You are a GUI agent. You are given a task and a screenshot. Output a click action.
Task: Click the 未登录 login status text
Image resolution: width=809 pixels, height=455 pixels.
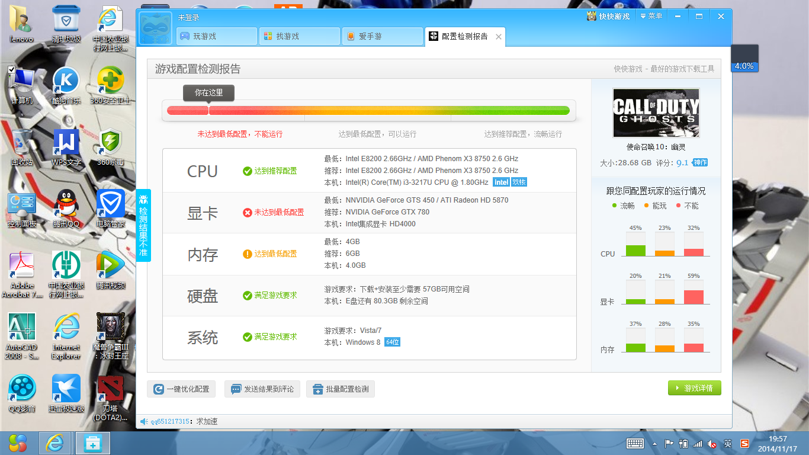pyautogui.click(x=189, y=18)
